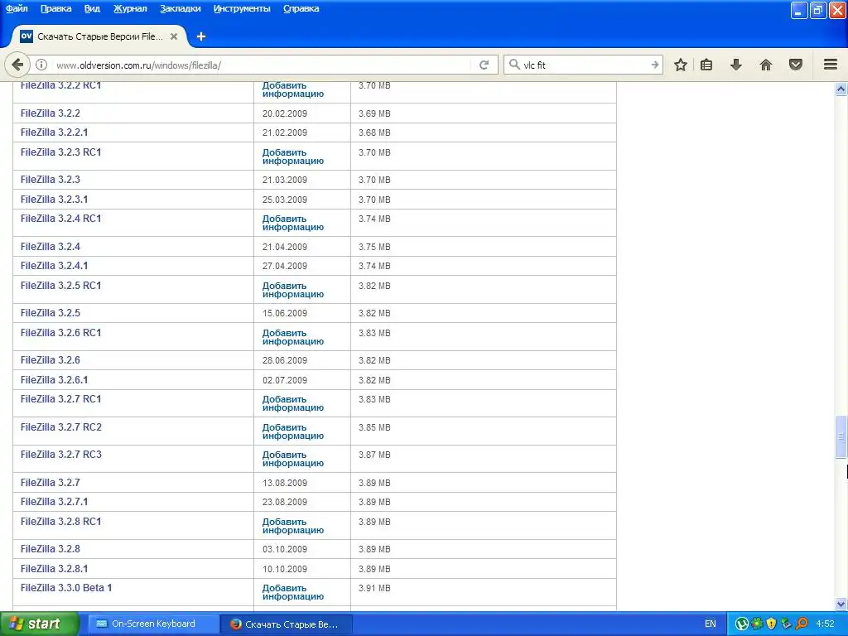848x636 pixels.
Task: Open FileZilla 3.2.8.1 link
Action: [x=54, y=568]
